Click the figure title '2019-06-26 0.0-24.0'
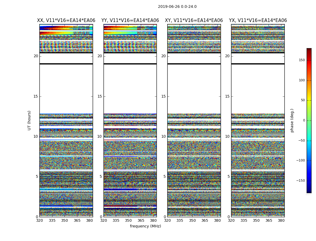This screenshot has height=241, width=316. coord(177,7)
